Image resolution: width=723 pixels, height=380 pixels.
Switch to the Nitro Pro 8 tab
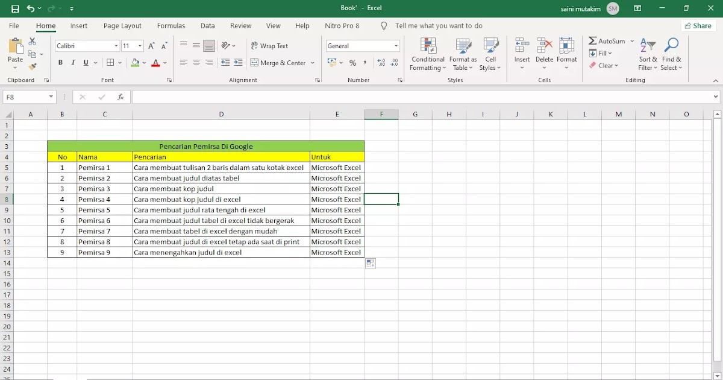pyautogui.click(x=342, y=26)
